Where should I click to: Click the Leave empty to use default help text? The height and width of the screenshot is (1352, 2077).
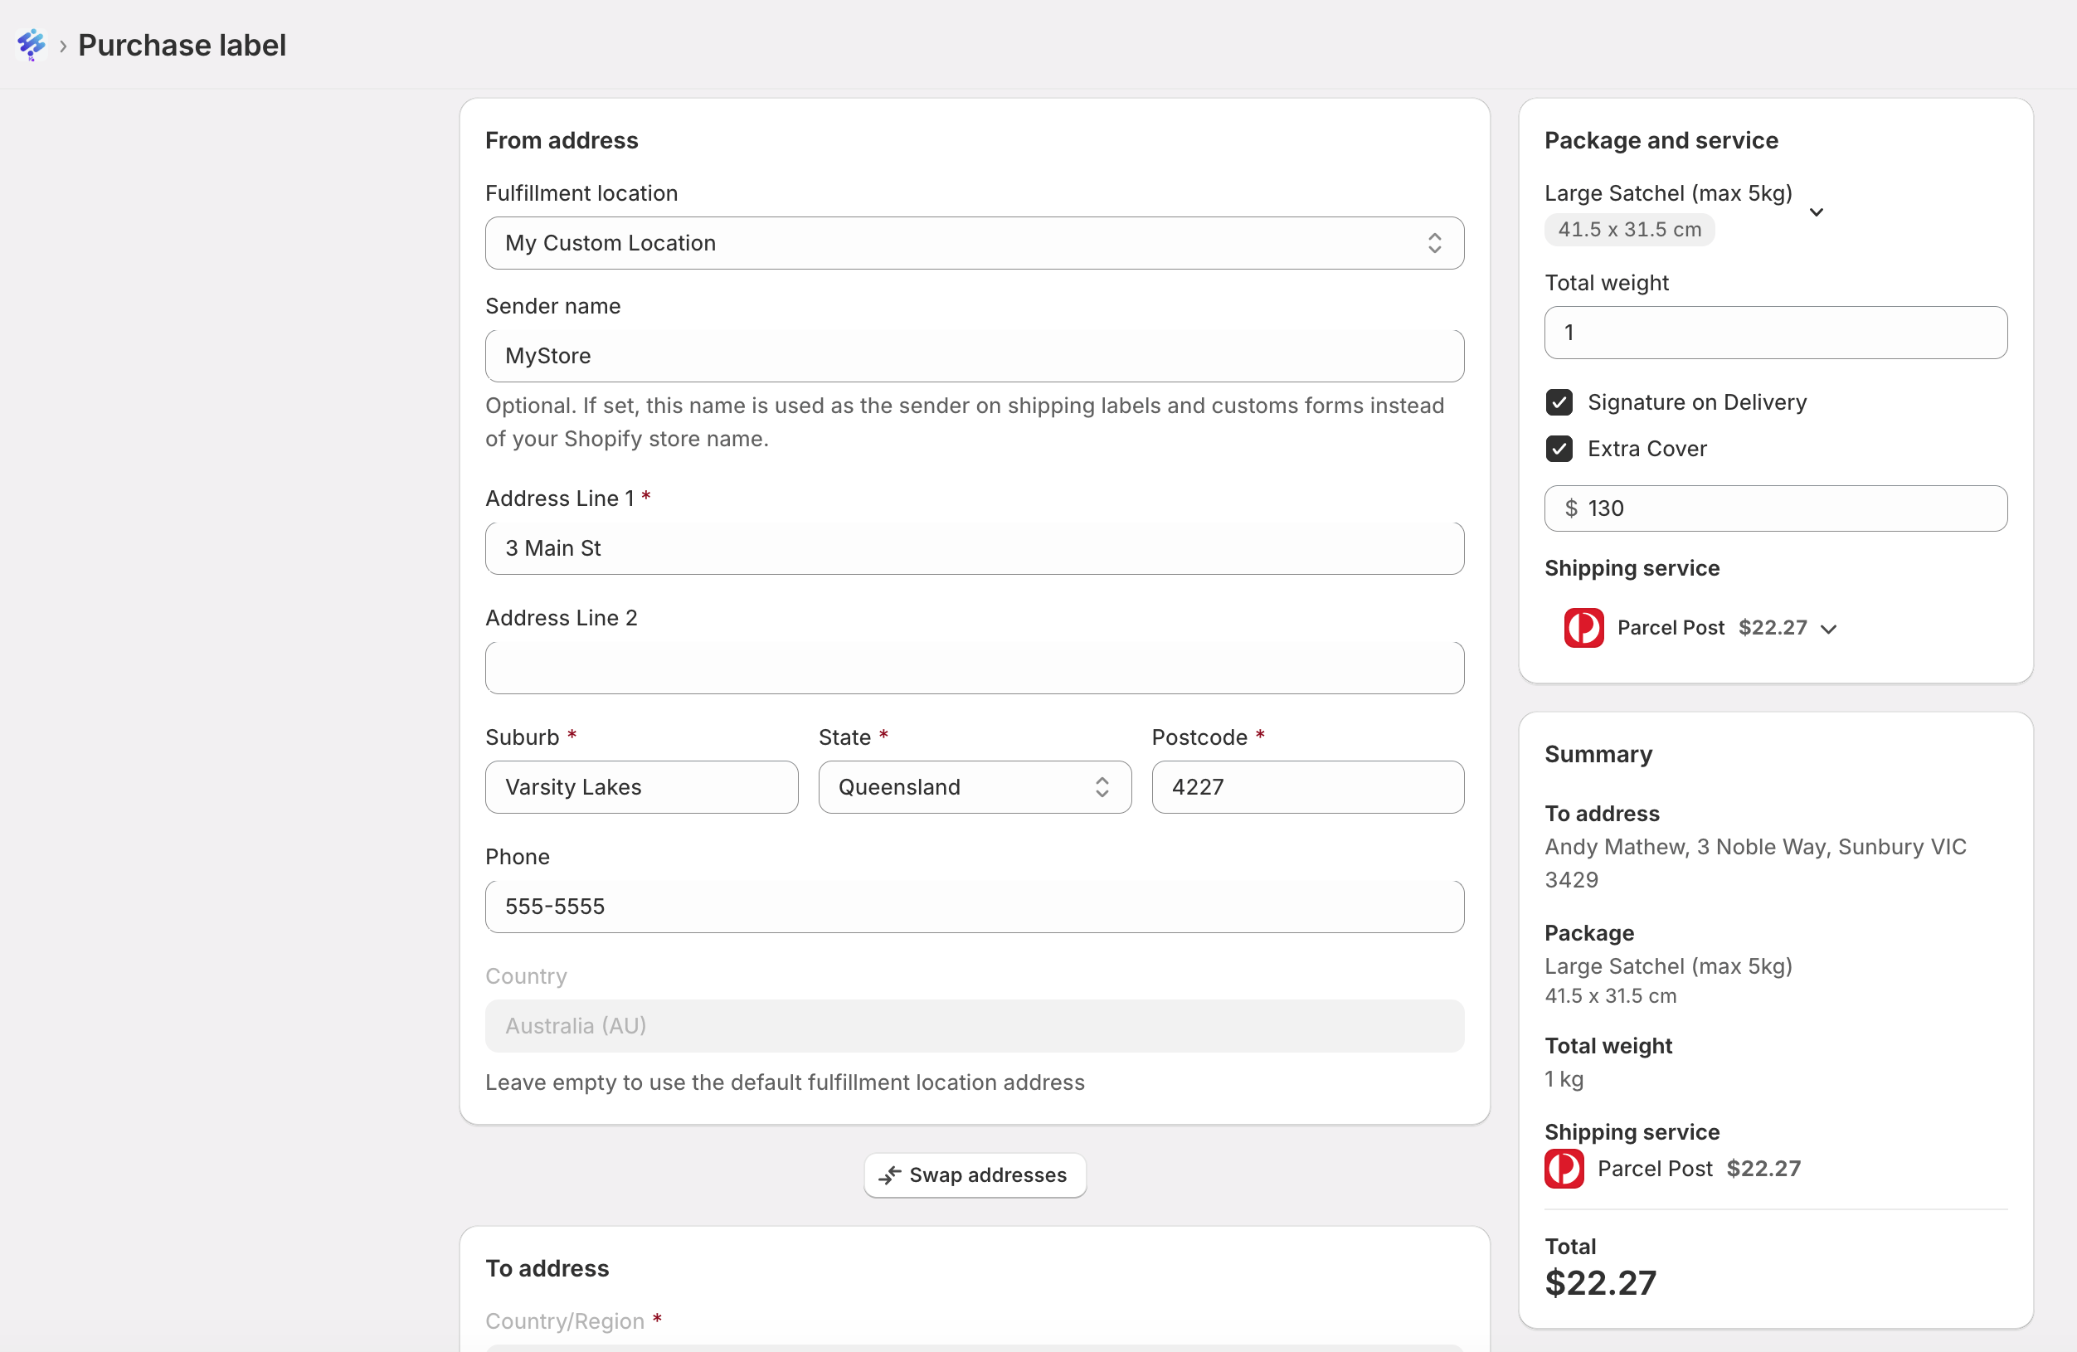tap(785, 1082)
